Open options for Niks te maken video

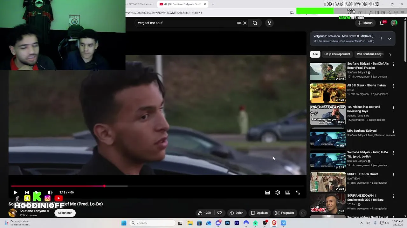pos(394,86)
